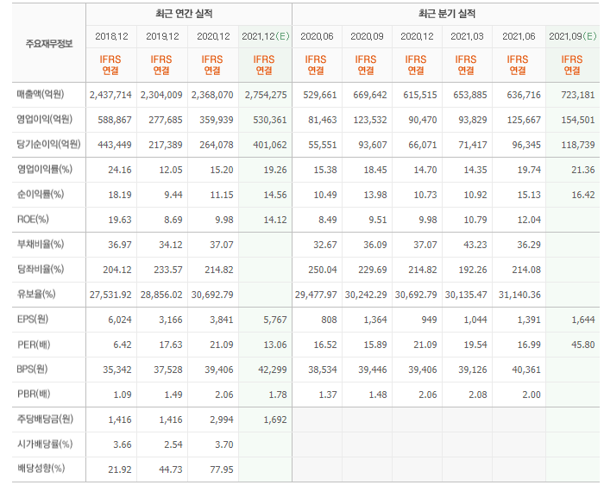Click the quarterly revenue 529,661

[x=320, y=95]
